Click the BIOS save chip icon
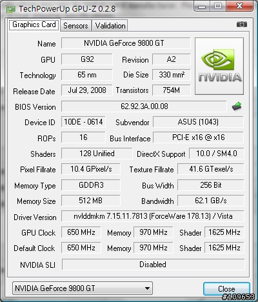The image size is (258, 302). (x=237, y=106)
